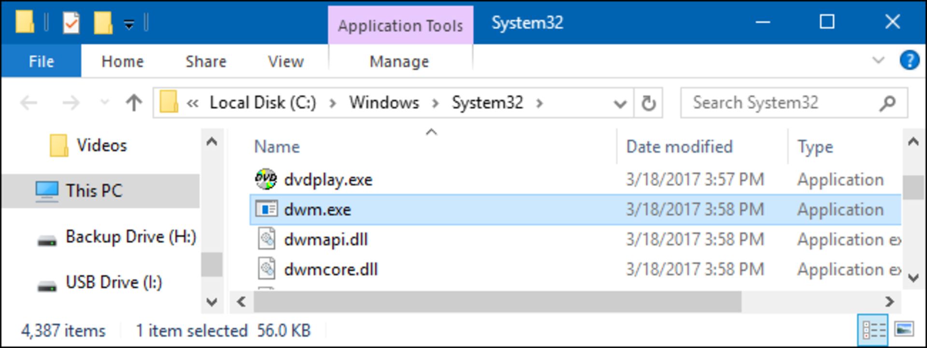Open recent locations dropdown arrow
927x348 pixels.
[104, 102]
